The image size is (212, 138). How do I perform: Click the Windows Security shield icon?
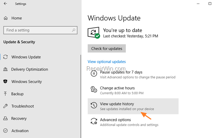pos(5,82)
